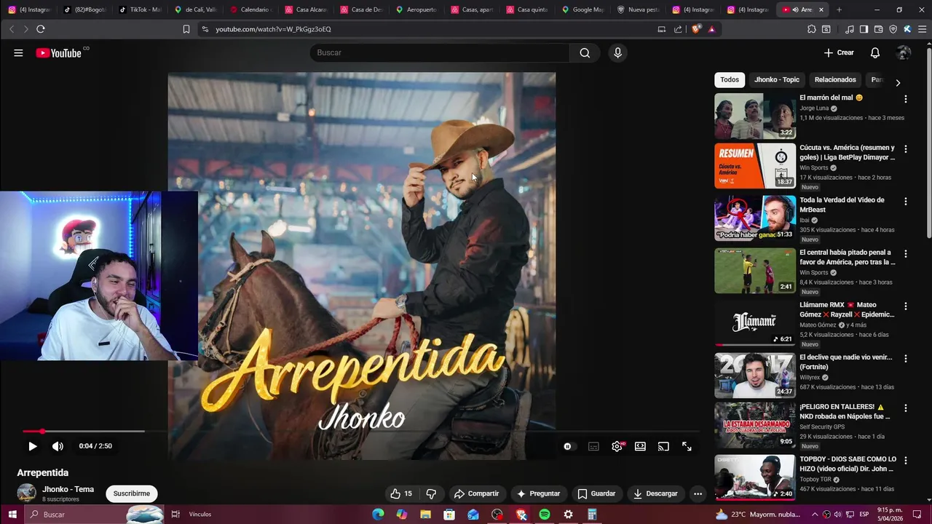Play the Arrepentida video
Viewport: 932px width, 524px height.
(32, 446)
